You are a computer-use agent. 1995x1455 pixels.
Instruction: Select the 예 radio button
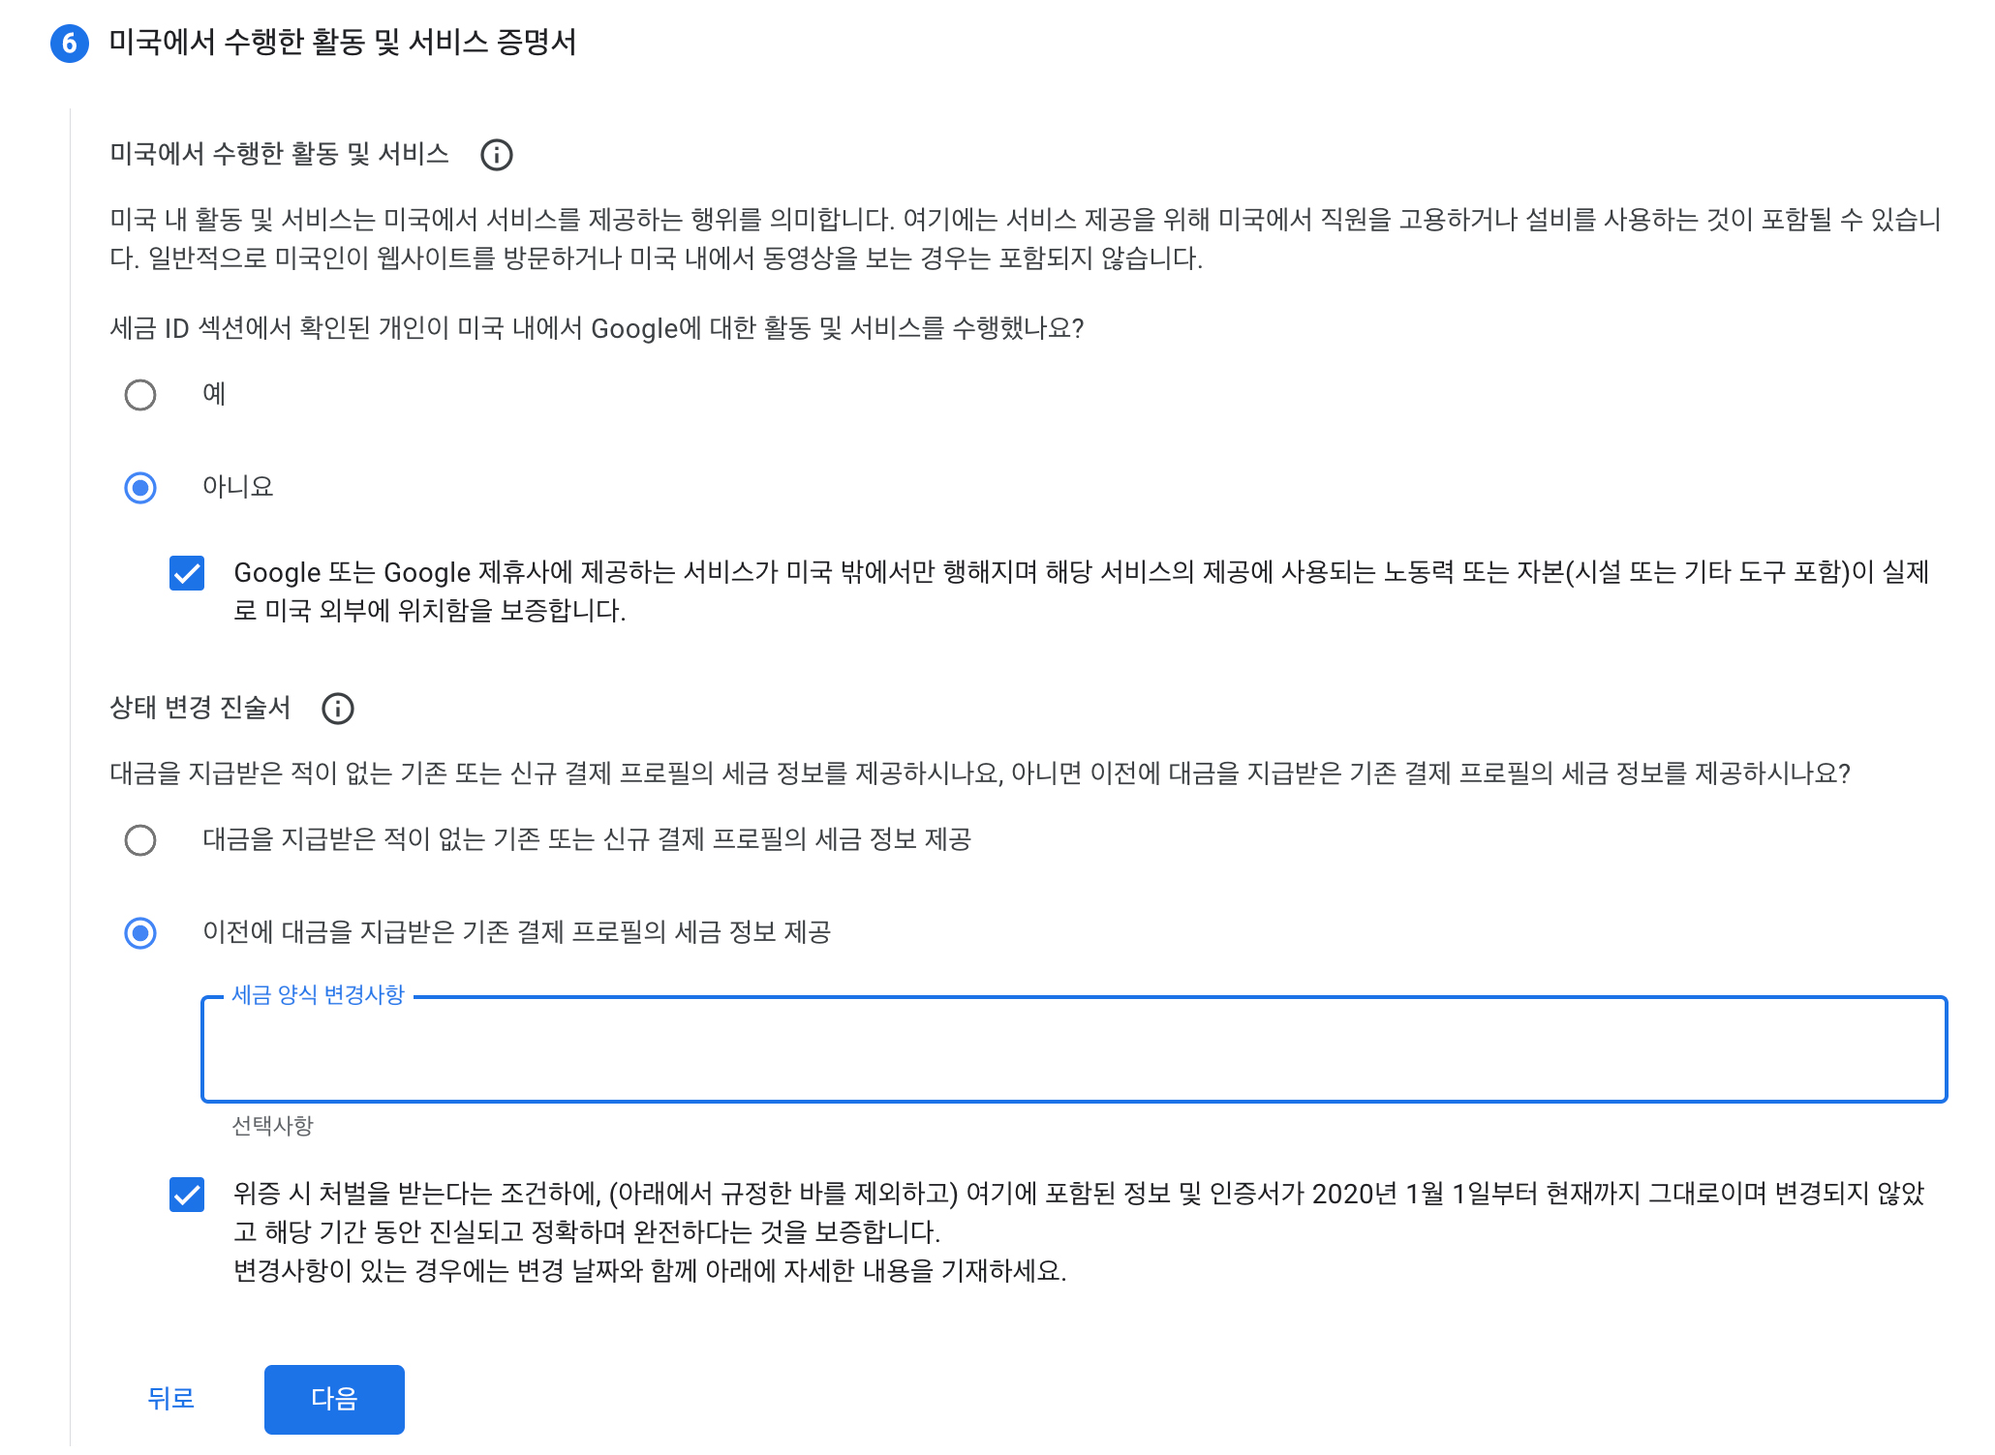[140, 394]
